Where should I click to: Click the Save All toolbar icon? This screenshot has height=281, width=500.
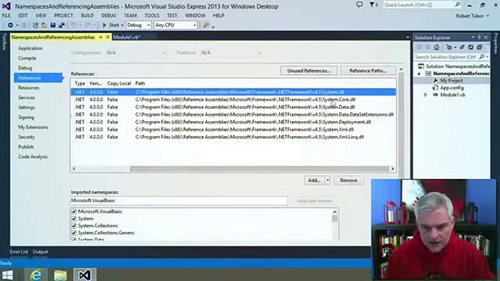point(61,25)
